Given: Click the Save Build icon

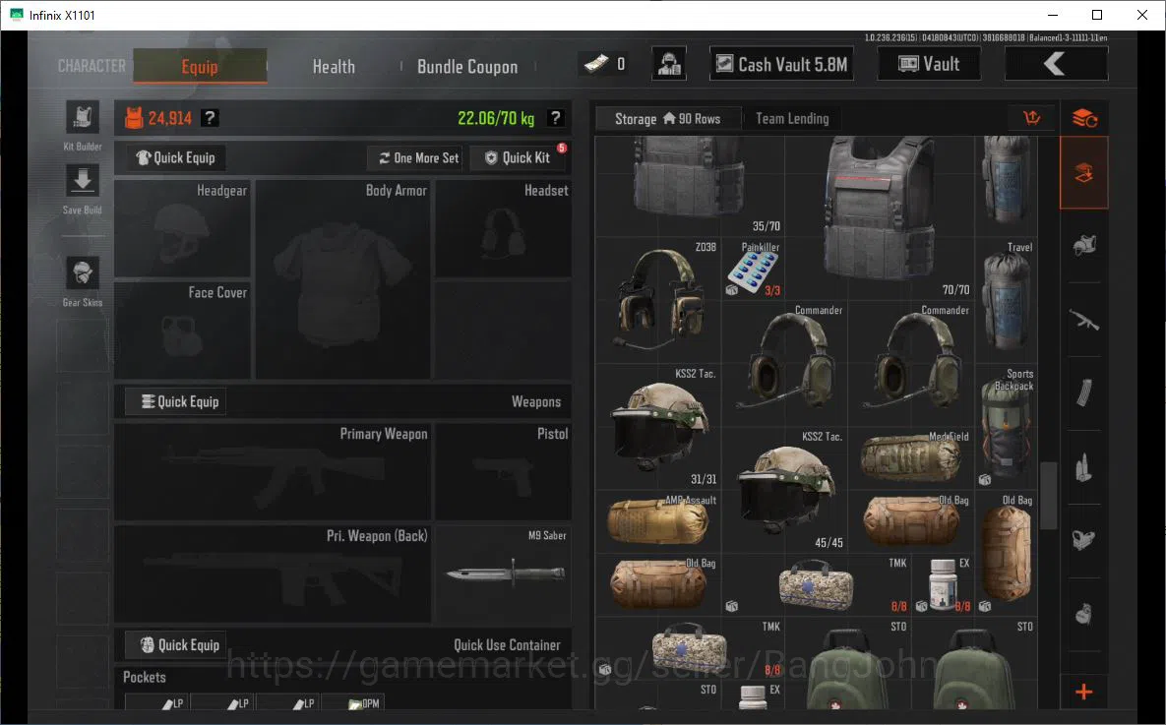Looking at the screenshot, I should (x=83, y=182).
